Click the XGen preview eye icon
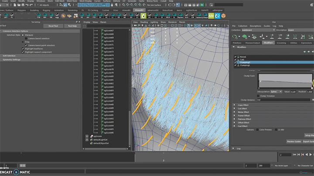Screen dimensions: 314x176 [x=235, y=37]
